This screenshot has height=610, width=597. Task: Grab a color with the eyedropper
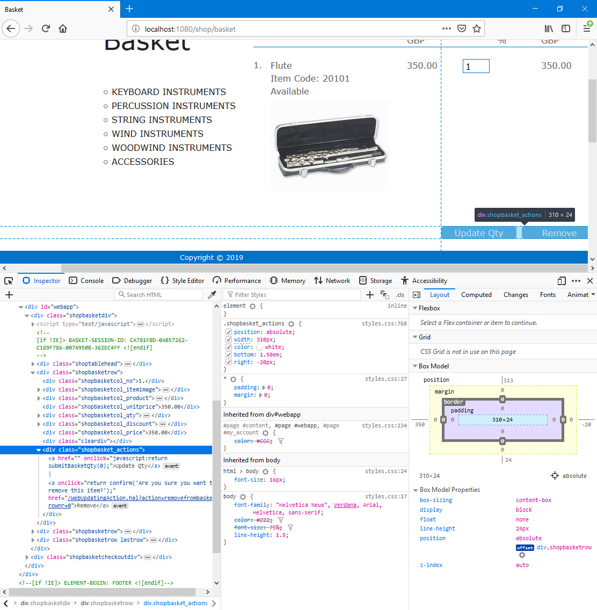(x=212, y=295)
